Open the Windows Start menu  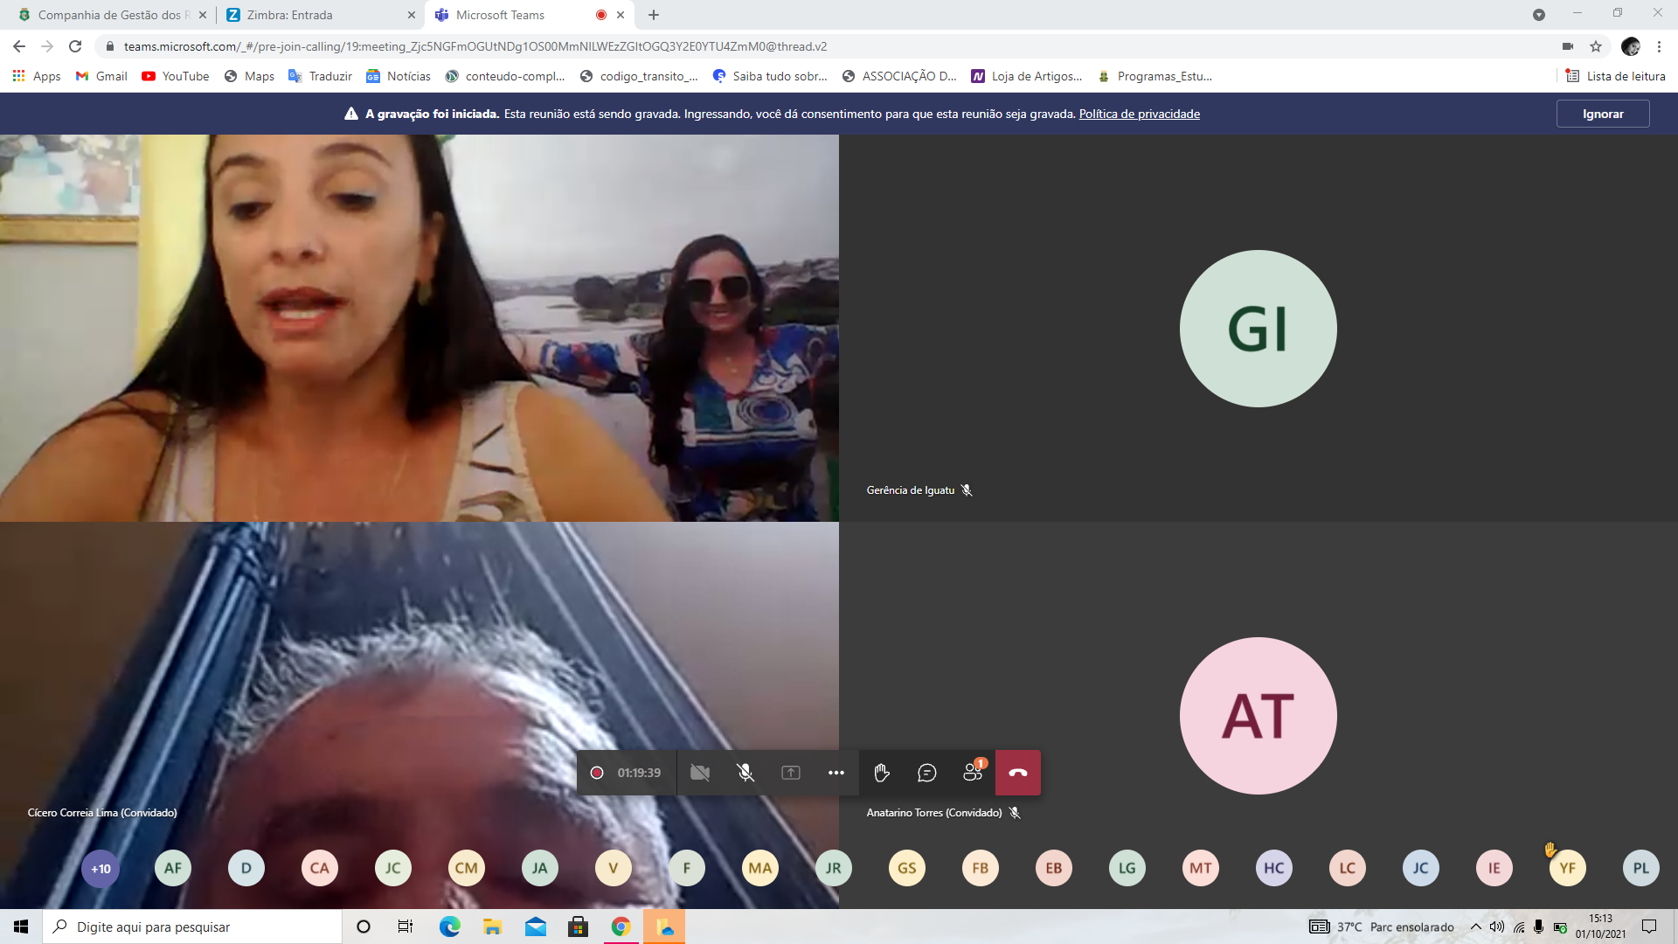(x=21, y=927)
